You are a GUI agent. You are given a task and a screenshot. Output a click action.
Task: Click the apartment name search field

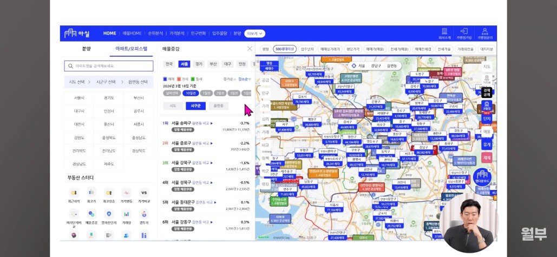(108, 66)
